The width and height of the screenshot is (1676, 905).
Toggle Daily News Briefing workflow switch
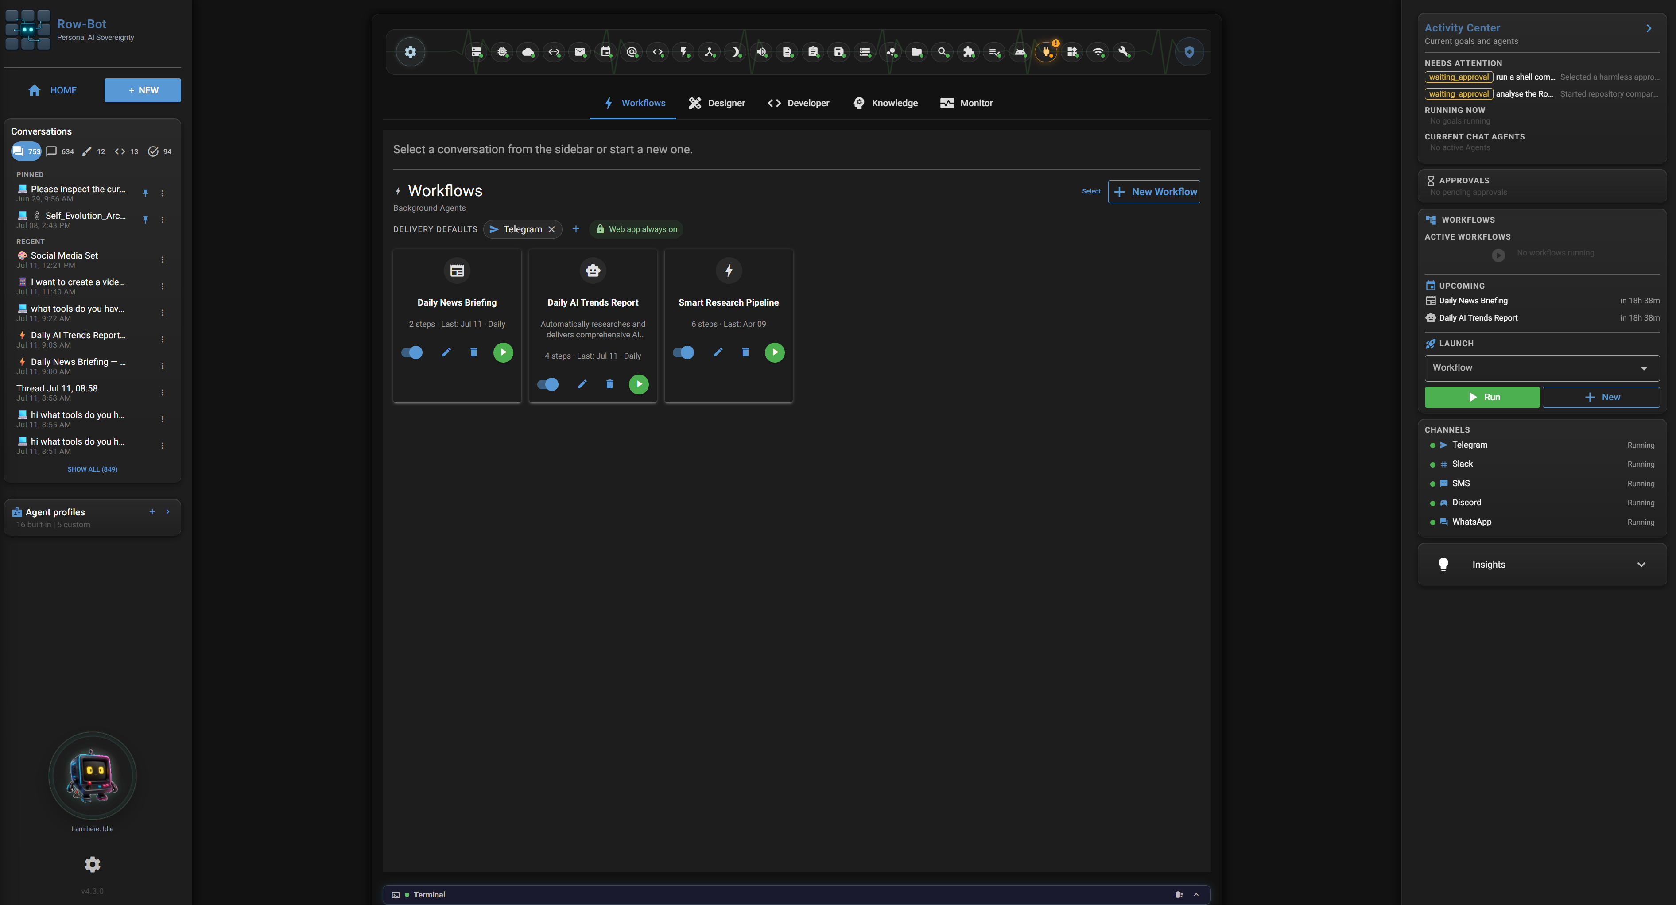(x=412, y=352)
